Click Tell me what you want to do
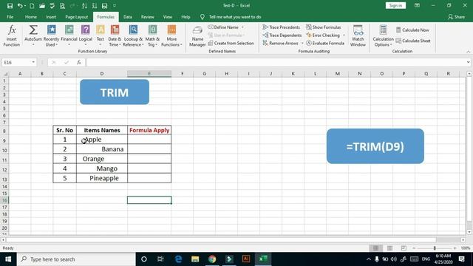The height and width of the screenshot is (266, 473). pyautogui.click(x=235, y=17)
